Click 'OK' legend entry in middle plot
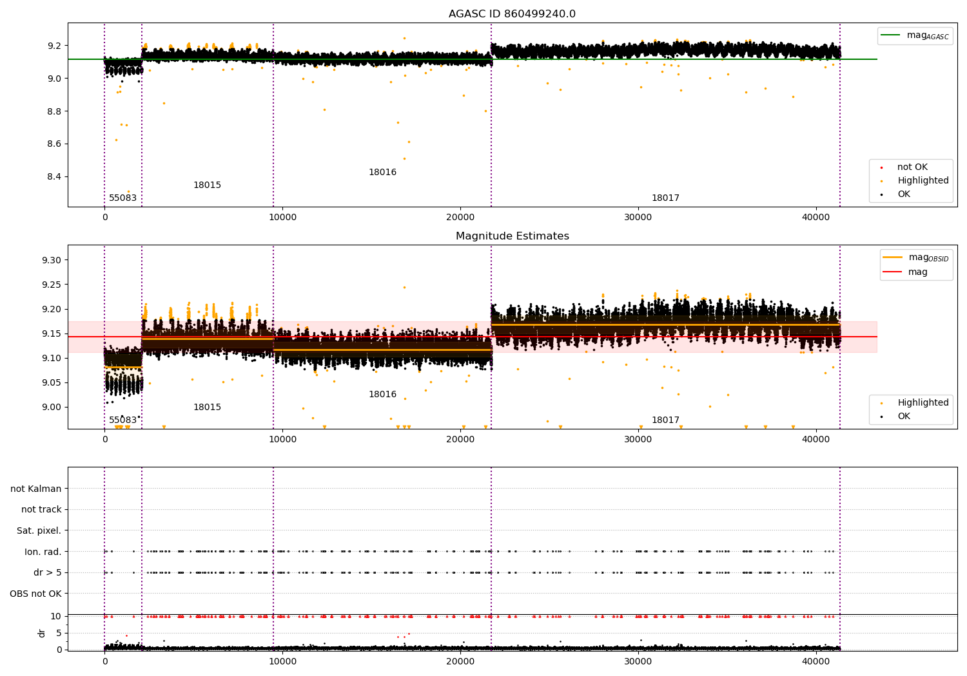 click(897, 417)
